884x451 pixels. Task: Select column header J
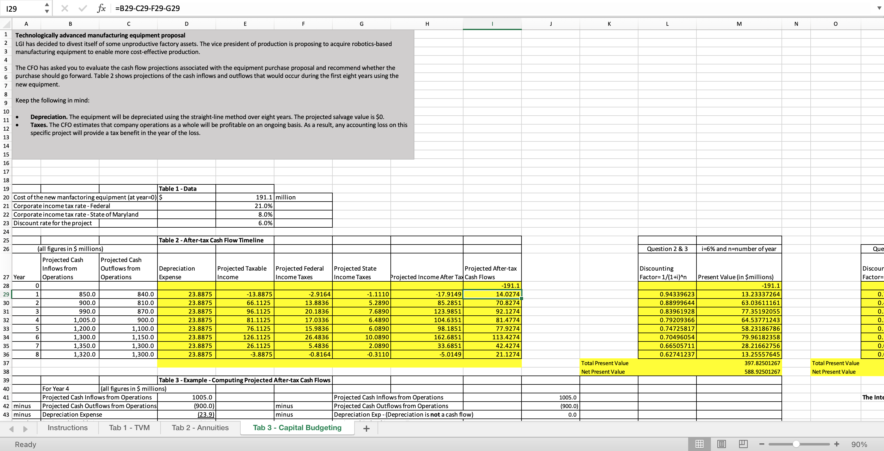click(x=551, y=24)
